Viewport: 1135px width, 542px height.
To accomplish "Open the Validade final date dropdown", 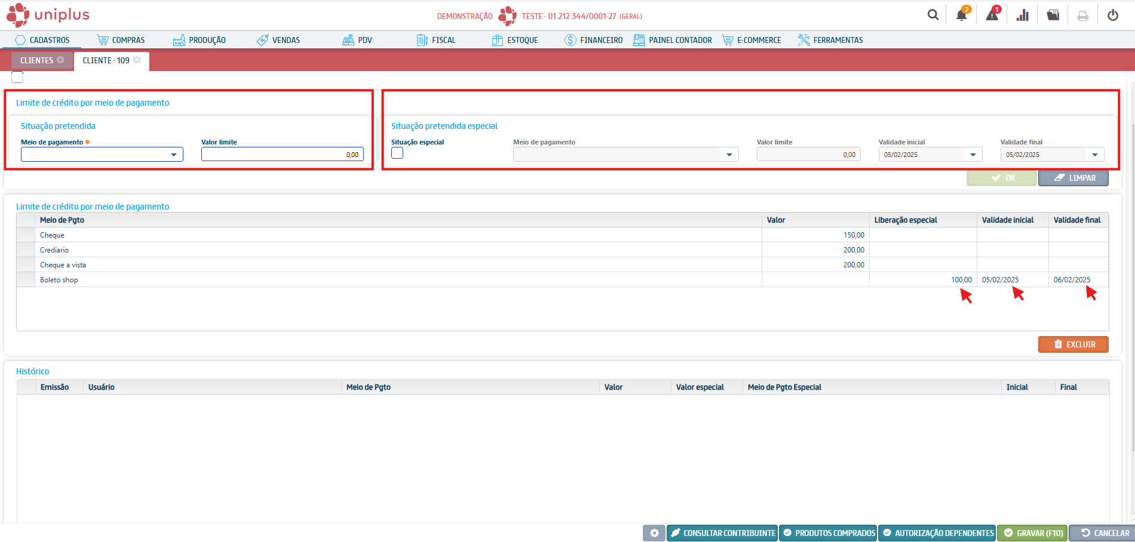I will click(1095, 155).
